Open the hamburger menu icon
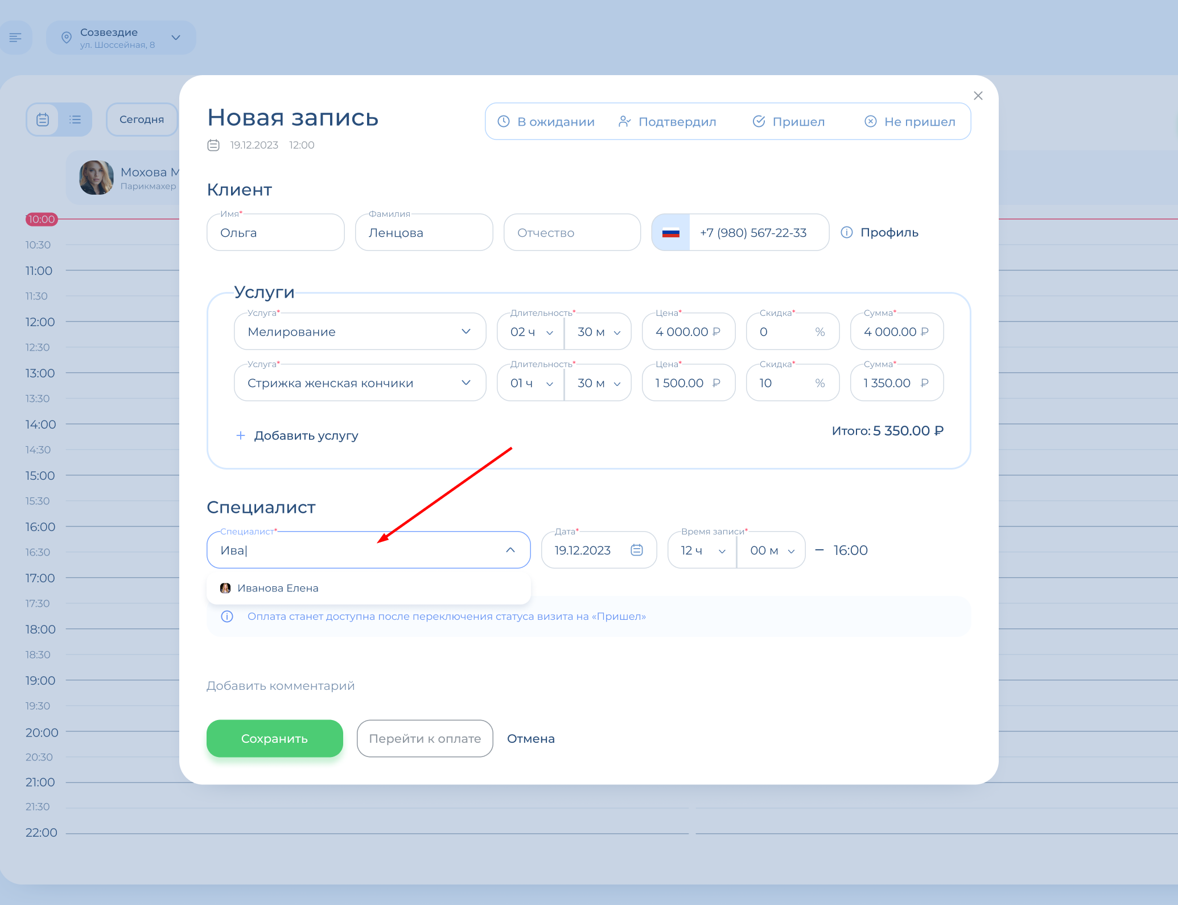The height and width of the screenshot is (905, 1178). [x=15, y=38]
